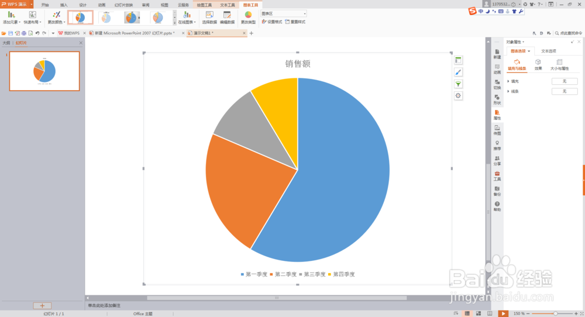This screenshot has width=585, height=317.
Task: Click the zoom slider handle
Action: click(556, 313)
